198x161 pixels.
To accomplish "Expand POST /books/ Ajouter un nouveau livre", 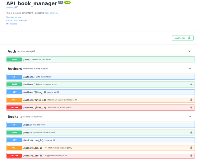I will point(101,133).
